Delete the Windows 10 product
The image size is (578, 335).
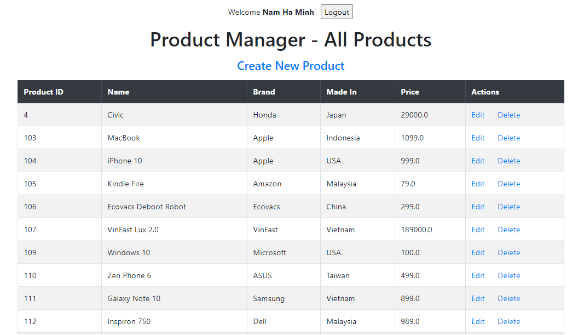click(508, 252)
